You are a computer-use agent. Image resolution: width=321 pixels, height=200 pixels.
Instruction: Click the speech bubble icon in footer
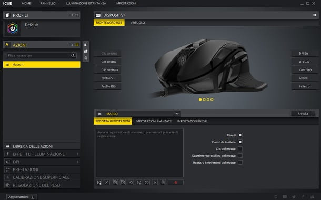pos(285,197)
